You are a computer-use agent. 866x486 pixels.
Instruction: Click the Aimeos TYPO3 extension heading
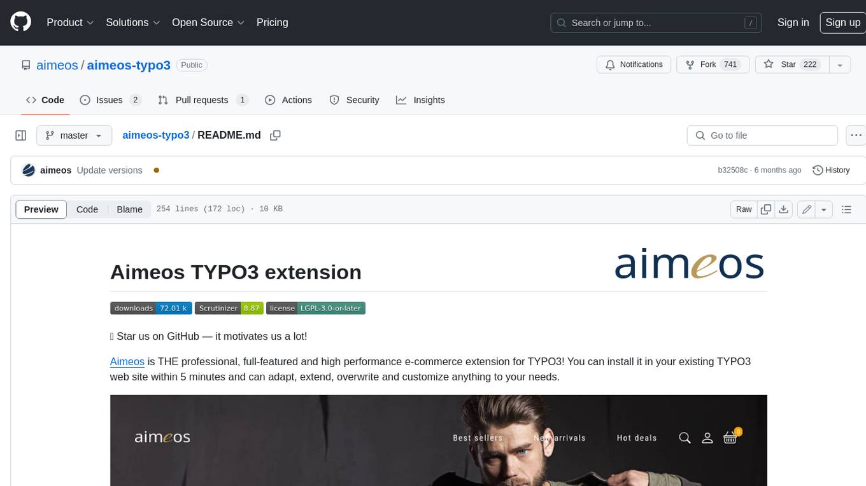pyautogui.click(x=236, y=272)
